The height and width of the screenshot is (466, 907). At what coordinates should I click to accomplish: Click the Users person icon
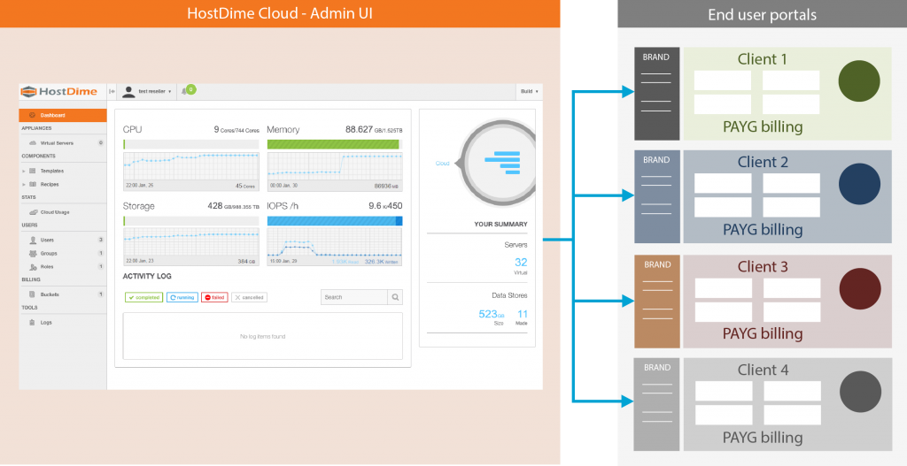coord(33,240)
